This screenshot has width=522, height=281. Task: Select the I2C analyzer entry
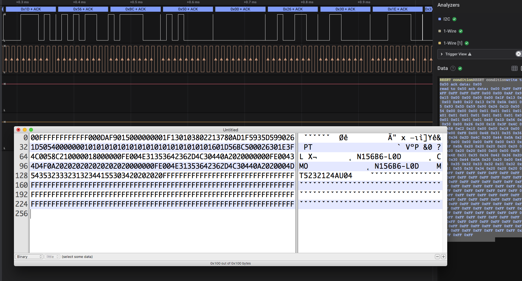[447, 19]
